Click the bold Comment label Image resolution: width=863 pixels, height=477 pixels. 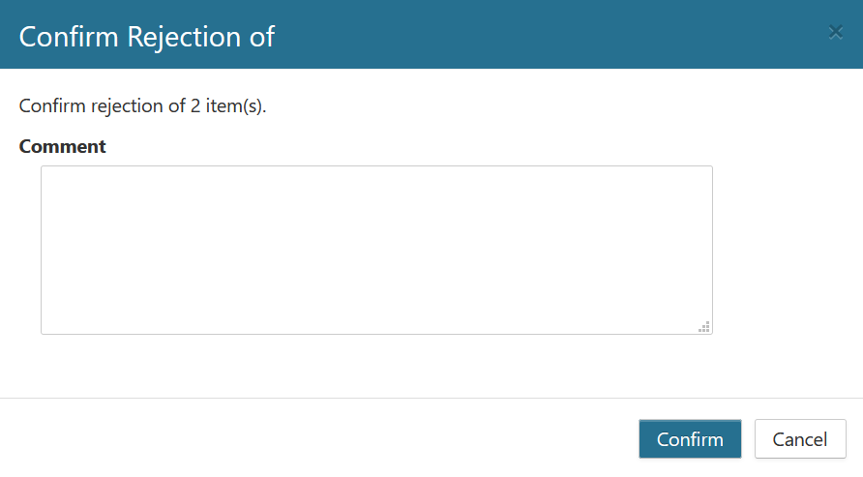pyautogui.click(x=62, y=146)
